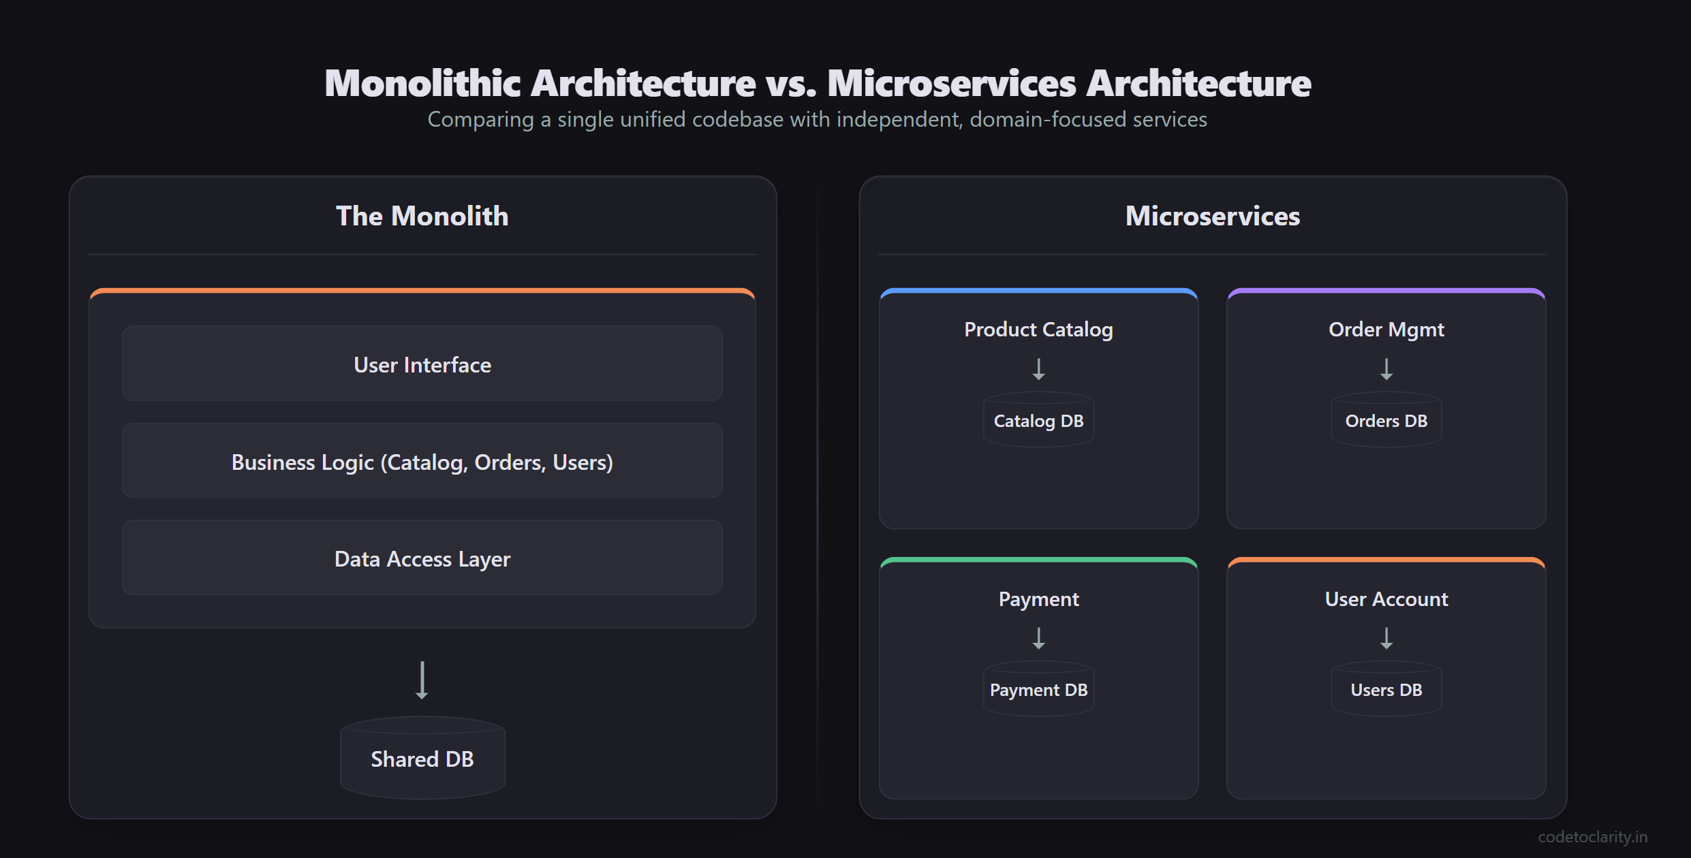Select the Order Mgmt service label

[x=1386, y=330]
